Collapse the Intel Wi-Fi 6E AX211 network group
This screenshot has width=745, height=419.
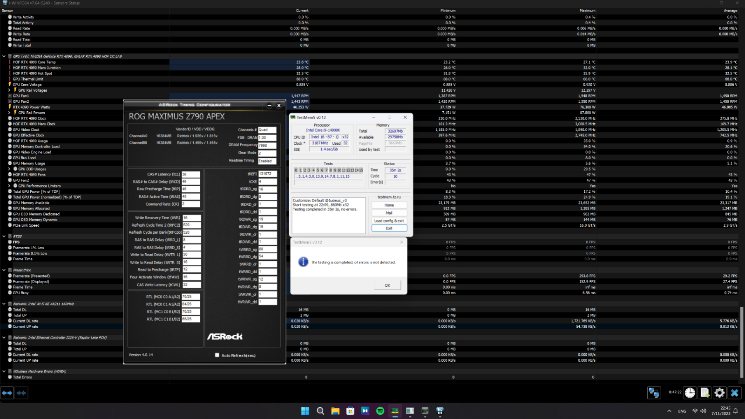(4, 304)
